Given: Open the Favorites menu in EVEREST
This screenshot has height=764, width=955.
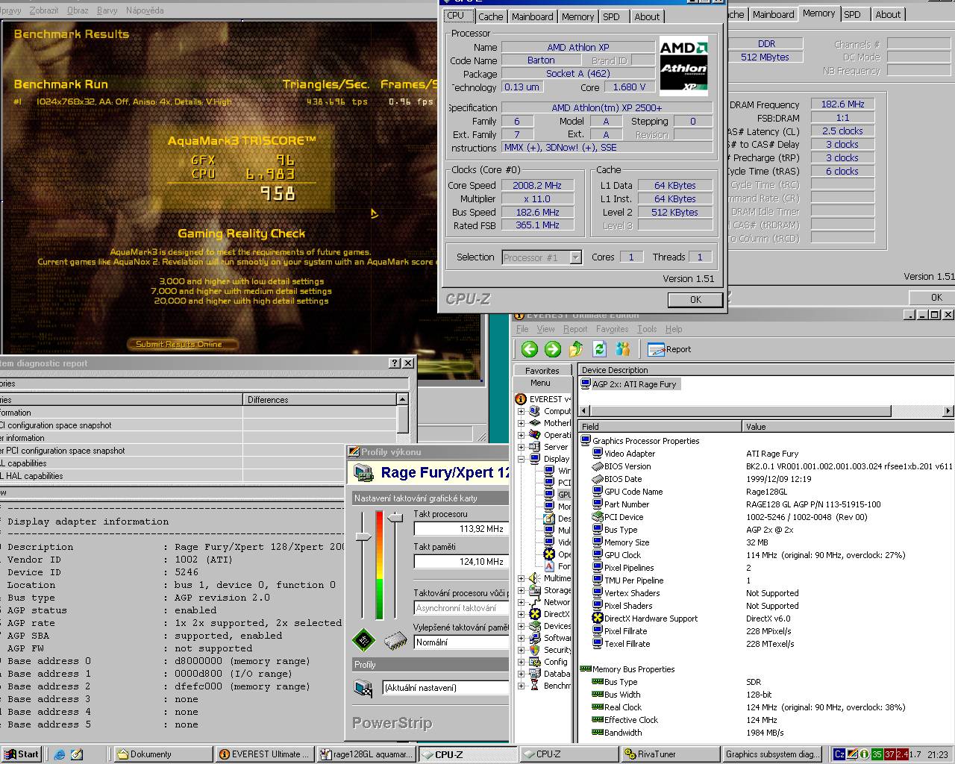Looking at the screenshot, I should (612, 329).
